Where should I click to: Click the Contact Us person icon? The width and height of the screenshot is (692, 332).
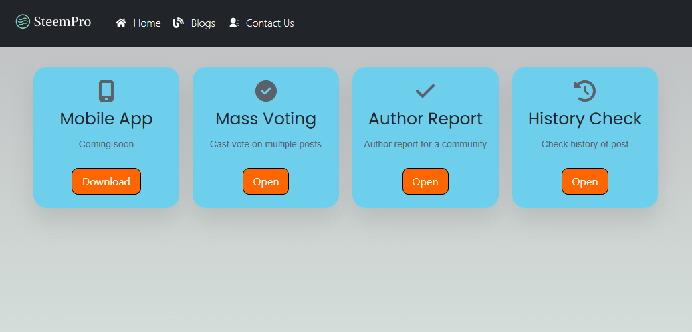click(235, 23)
